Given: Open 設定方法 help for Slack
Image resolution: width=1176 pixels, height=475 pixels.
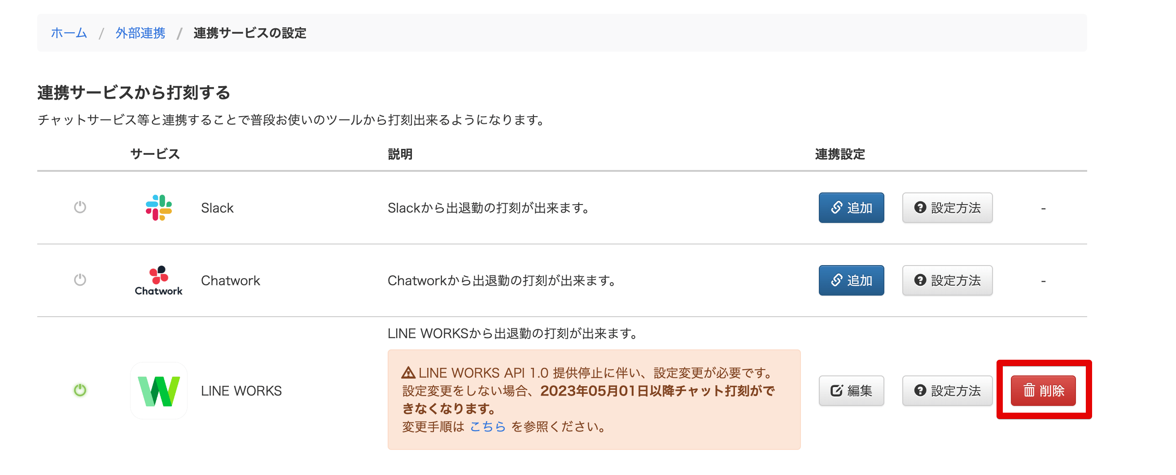Looking at the screenshot, I should coord(947,208).
